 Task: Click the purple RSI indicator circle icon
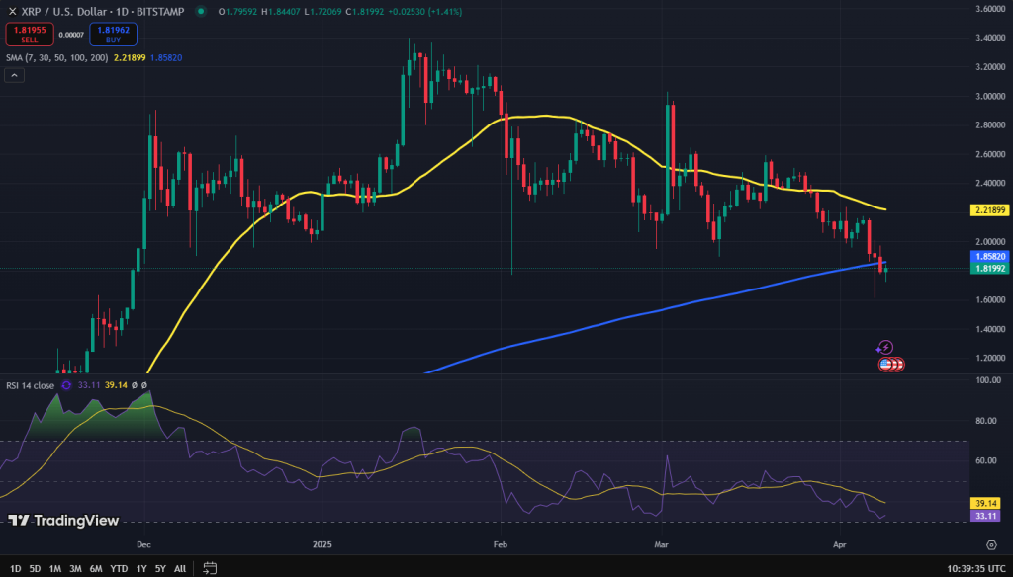tap(66, 385)
